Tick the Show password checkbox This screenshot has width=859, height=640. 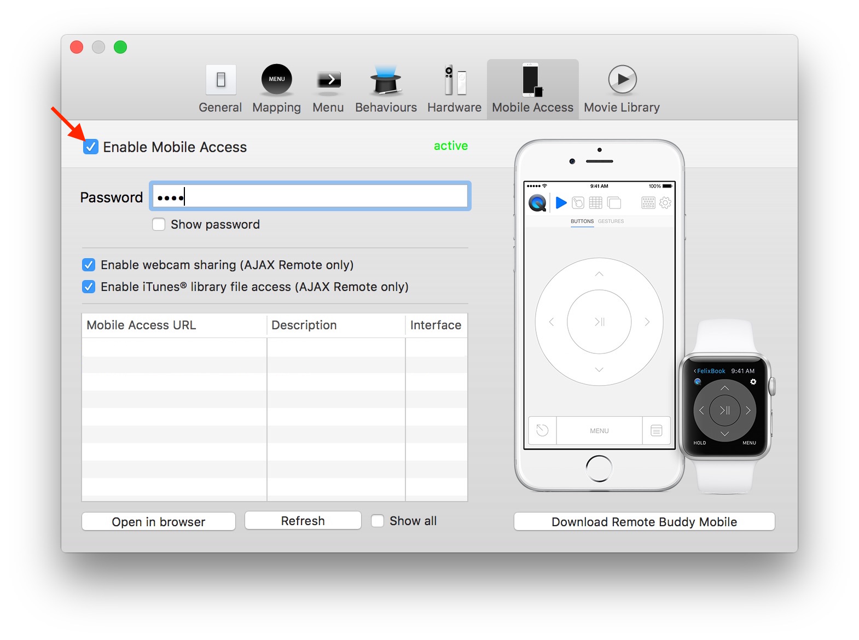click(159, 224)
